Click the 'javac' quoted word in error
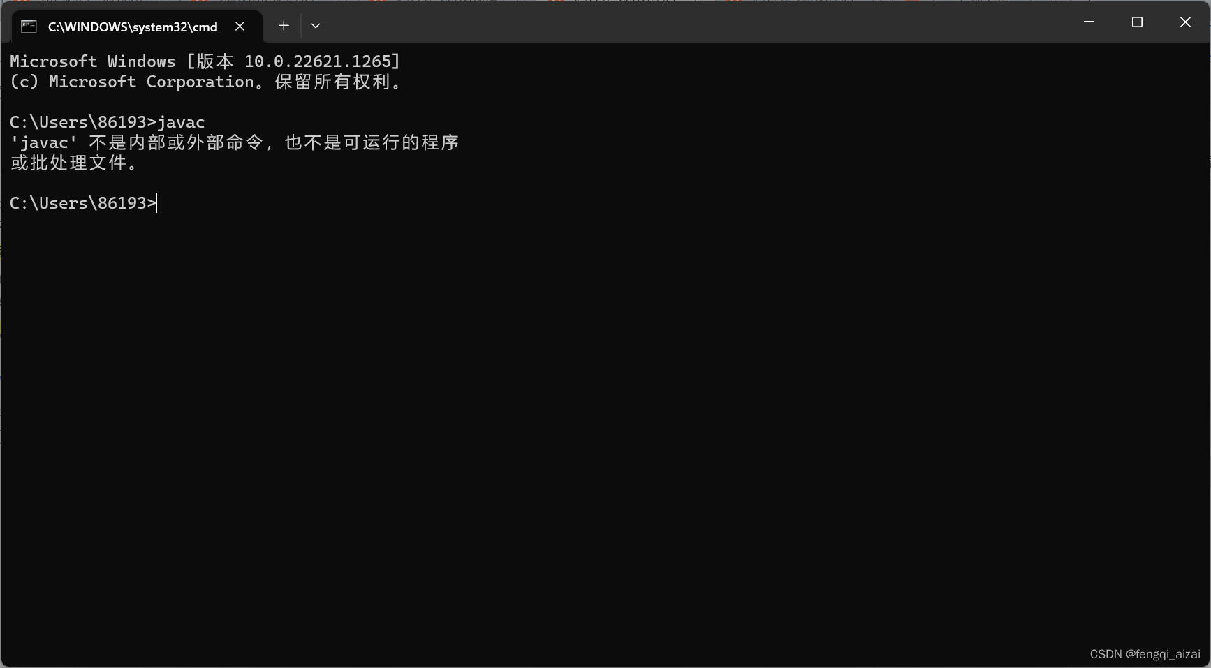 (x=43, y=143)
